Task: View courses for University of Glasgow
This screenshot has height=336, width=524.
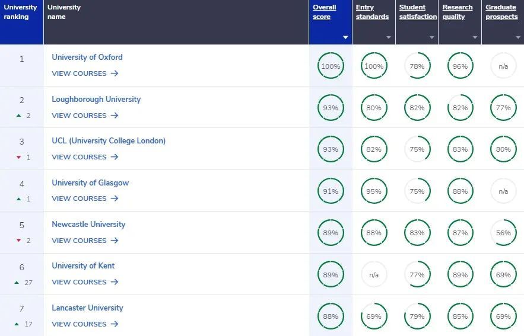Action: [85, 199]
